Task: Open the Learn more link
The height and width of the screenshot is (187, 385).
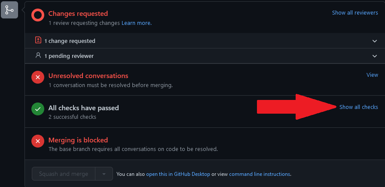Action: tap(136, 23)
